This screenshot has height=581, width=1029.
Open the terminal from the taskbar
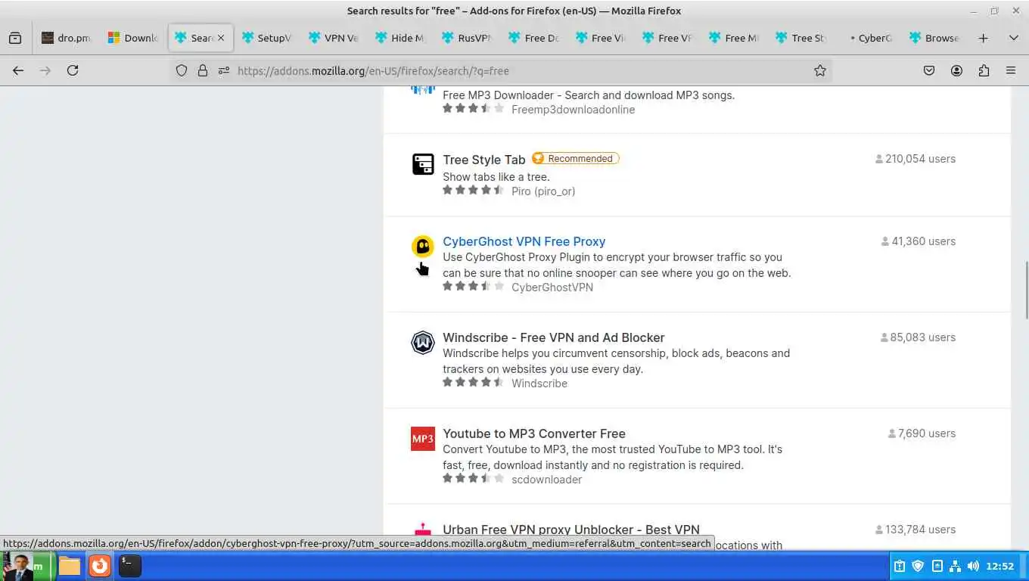[129, 565]
